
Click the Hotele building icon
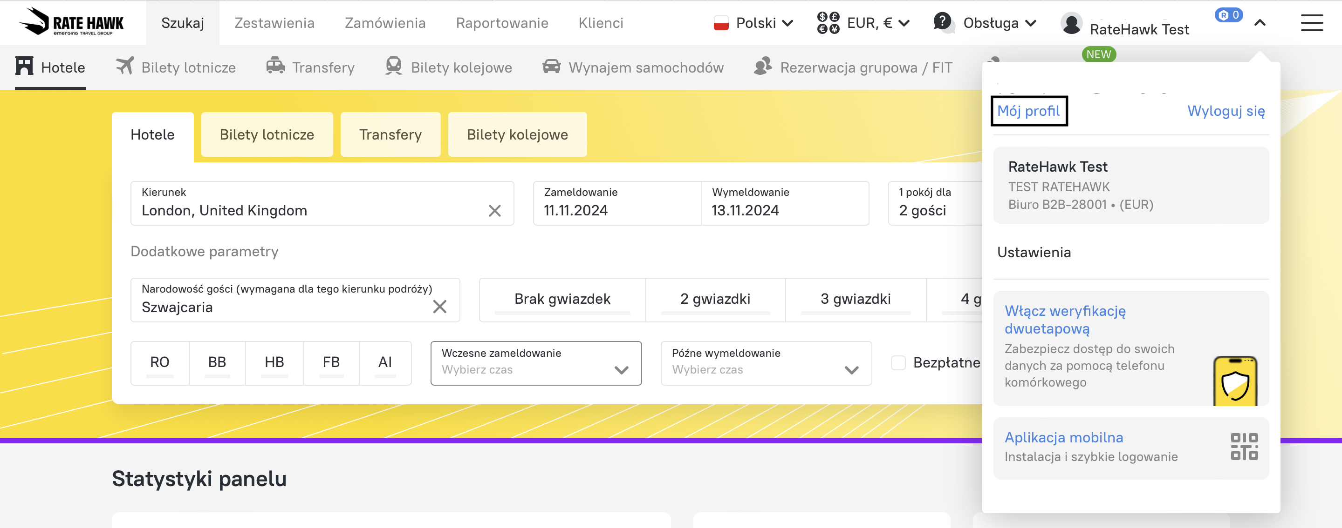point(24,66)
